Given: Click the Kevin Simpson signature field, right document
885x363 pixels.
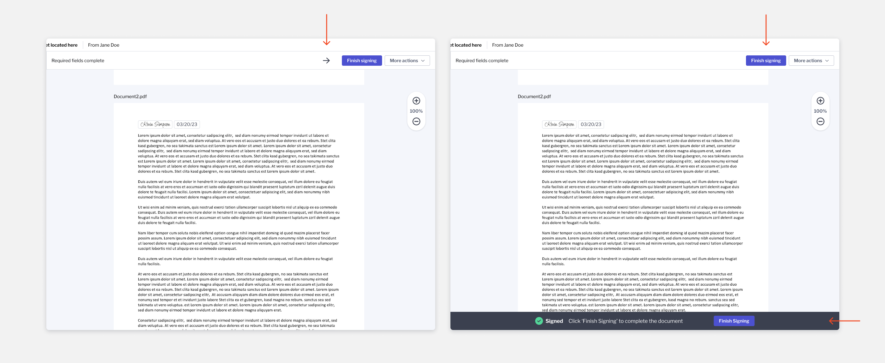Looking at the screenshot, I should coord(559,124).
